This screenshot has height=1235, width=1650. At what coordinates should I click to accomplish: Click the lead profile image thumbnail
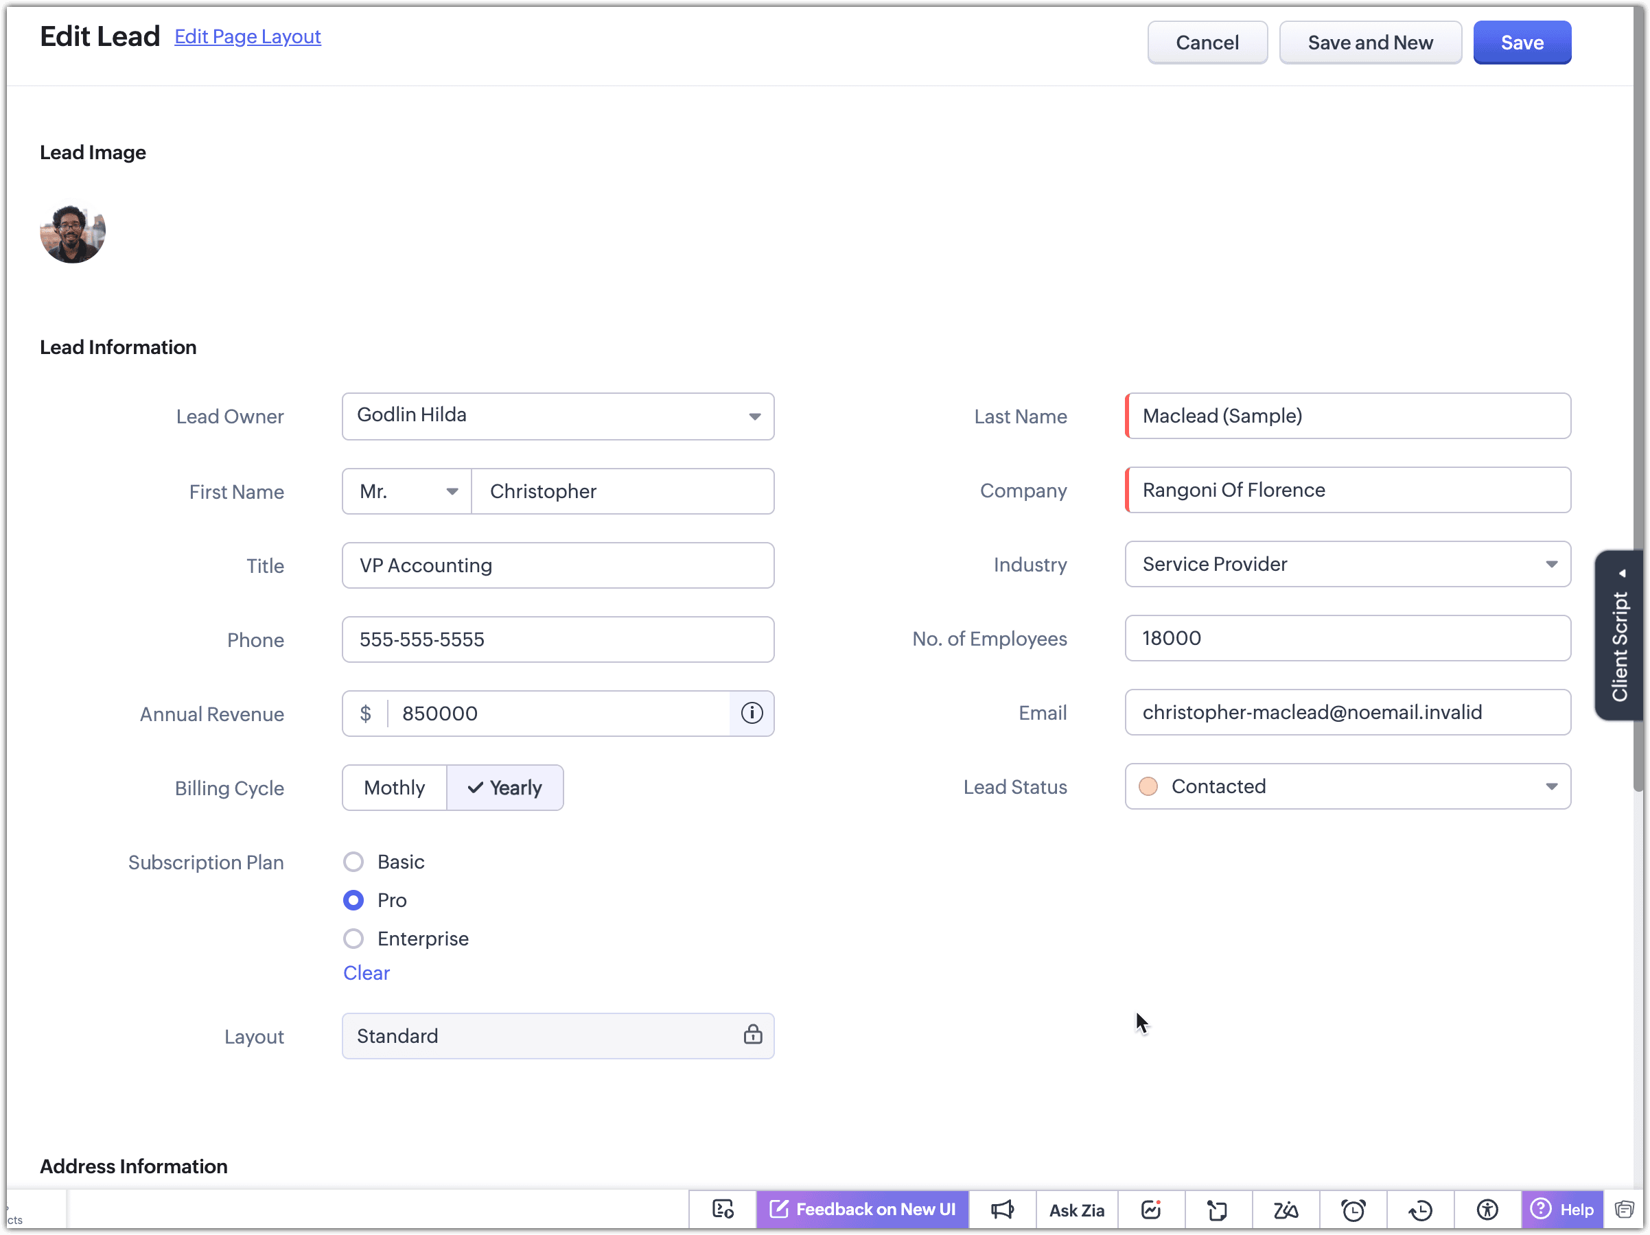(72, 233)
